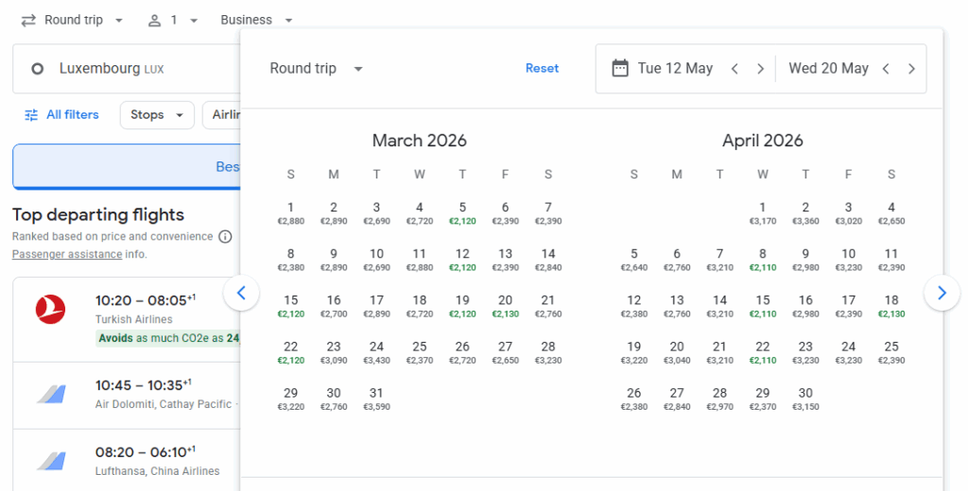968x491 pixels.
Task: Select April 29 priced €2,370
Action: click(x=763, y=399)
